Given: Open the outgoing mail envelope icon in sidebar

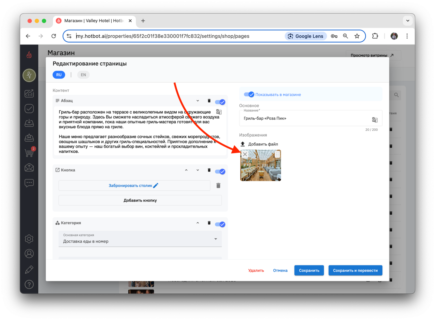Looking at the screenshot, I should 29,168.
